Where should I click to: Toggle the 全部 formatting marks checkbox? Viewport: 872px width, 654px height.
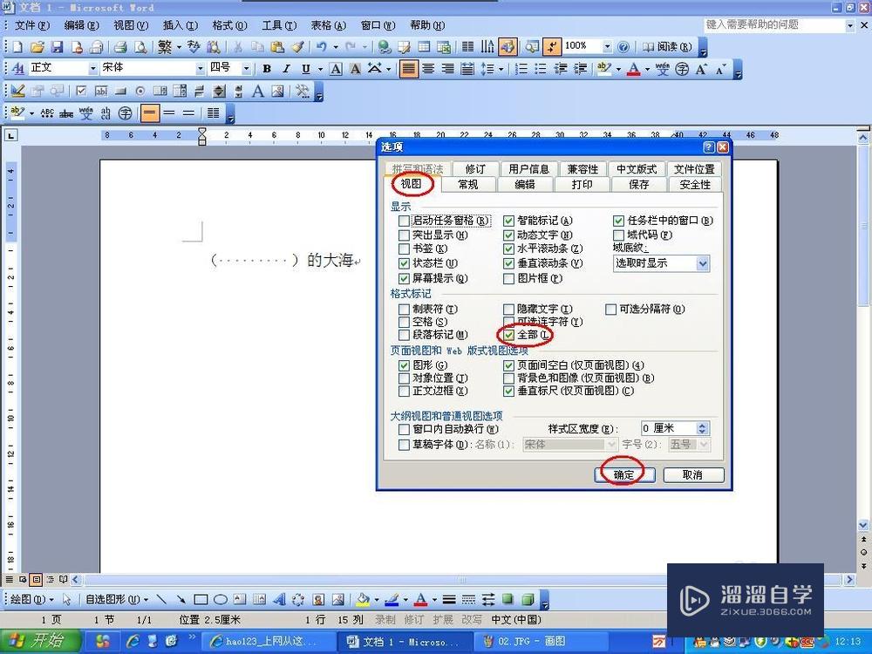click(508, 335)
